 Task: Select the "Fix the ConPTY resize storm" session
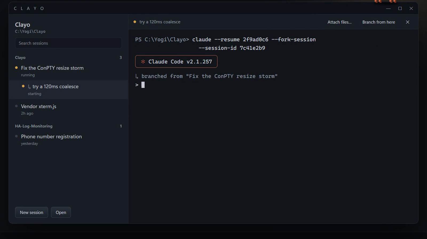click(x=68, y=71)
